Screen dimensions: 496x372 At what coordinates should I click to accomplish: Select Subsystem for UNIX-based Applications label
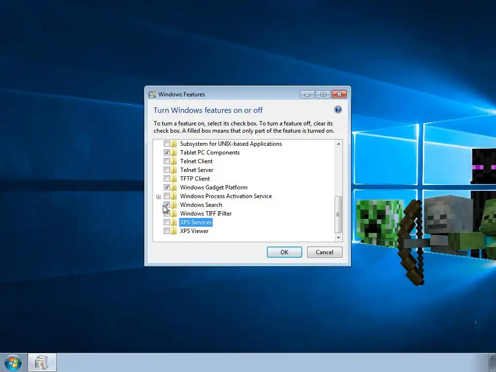[231, 144]
